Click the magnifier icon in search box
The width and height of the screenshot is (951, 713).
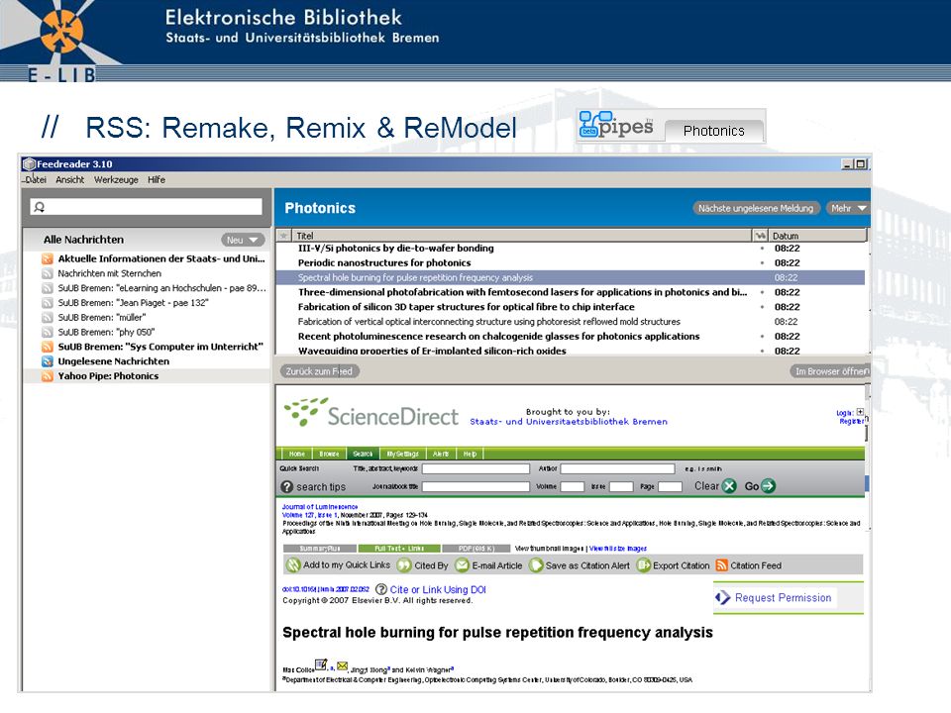click(x=40, y=207)
